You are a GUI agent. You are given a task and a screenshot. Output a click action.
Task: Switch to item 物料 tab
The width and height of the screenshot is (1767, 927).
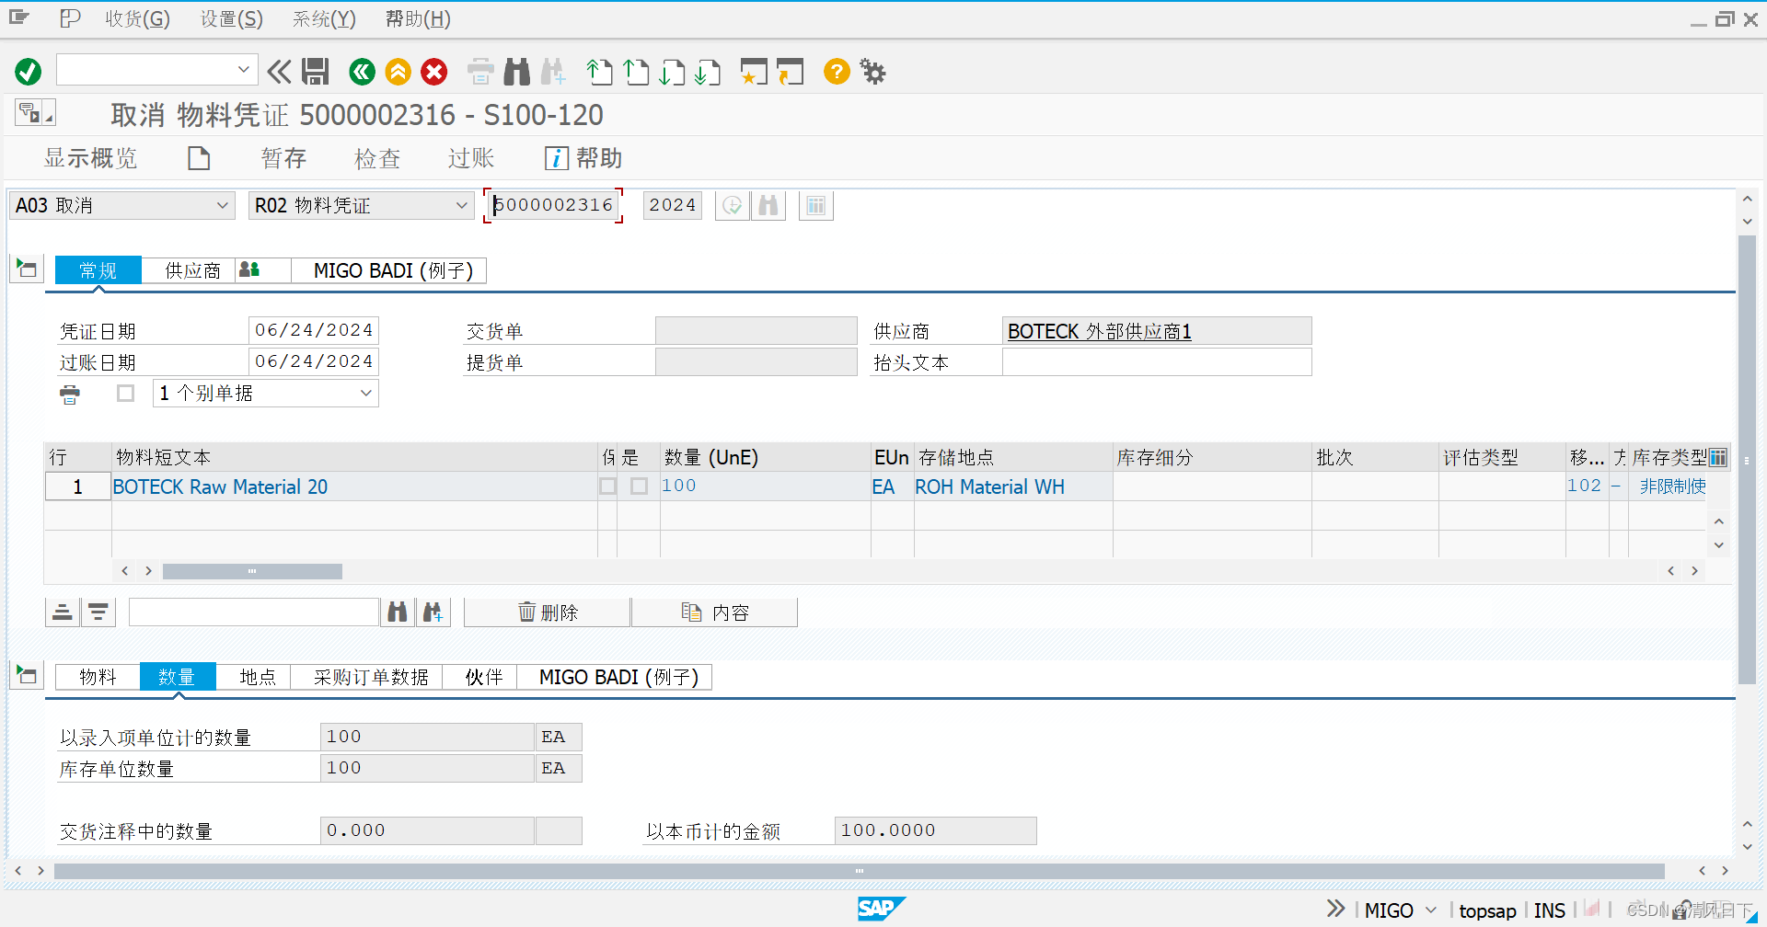(x=98, y=677)
